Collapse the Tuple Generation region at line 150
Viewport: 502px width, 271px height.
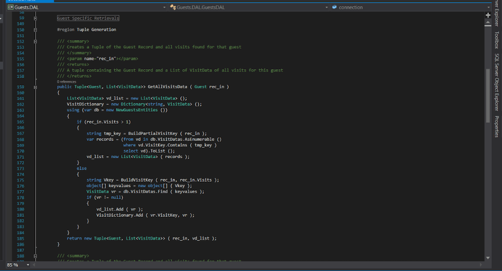[35, 30]
